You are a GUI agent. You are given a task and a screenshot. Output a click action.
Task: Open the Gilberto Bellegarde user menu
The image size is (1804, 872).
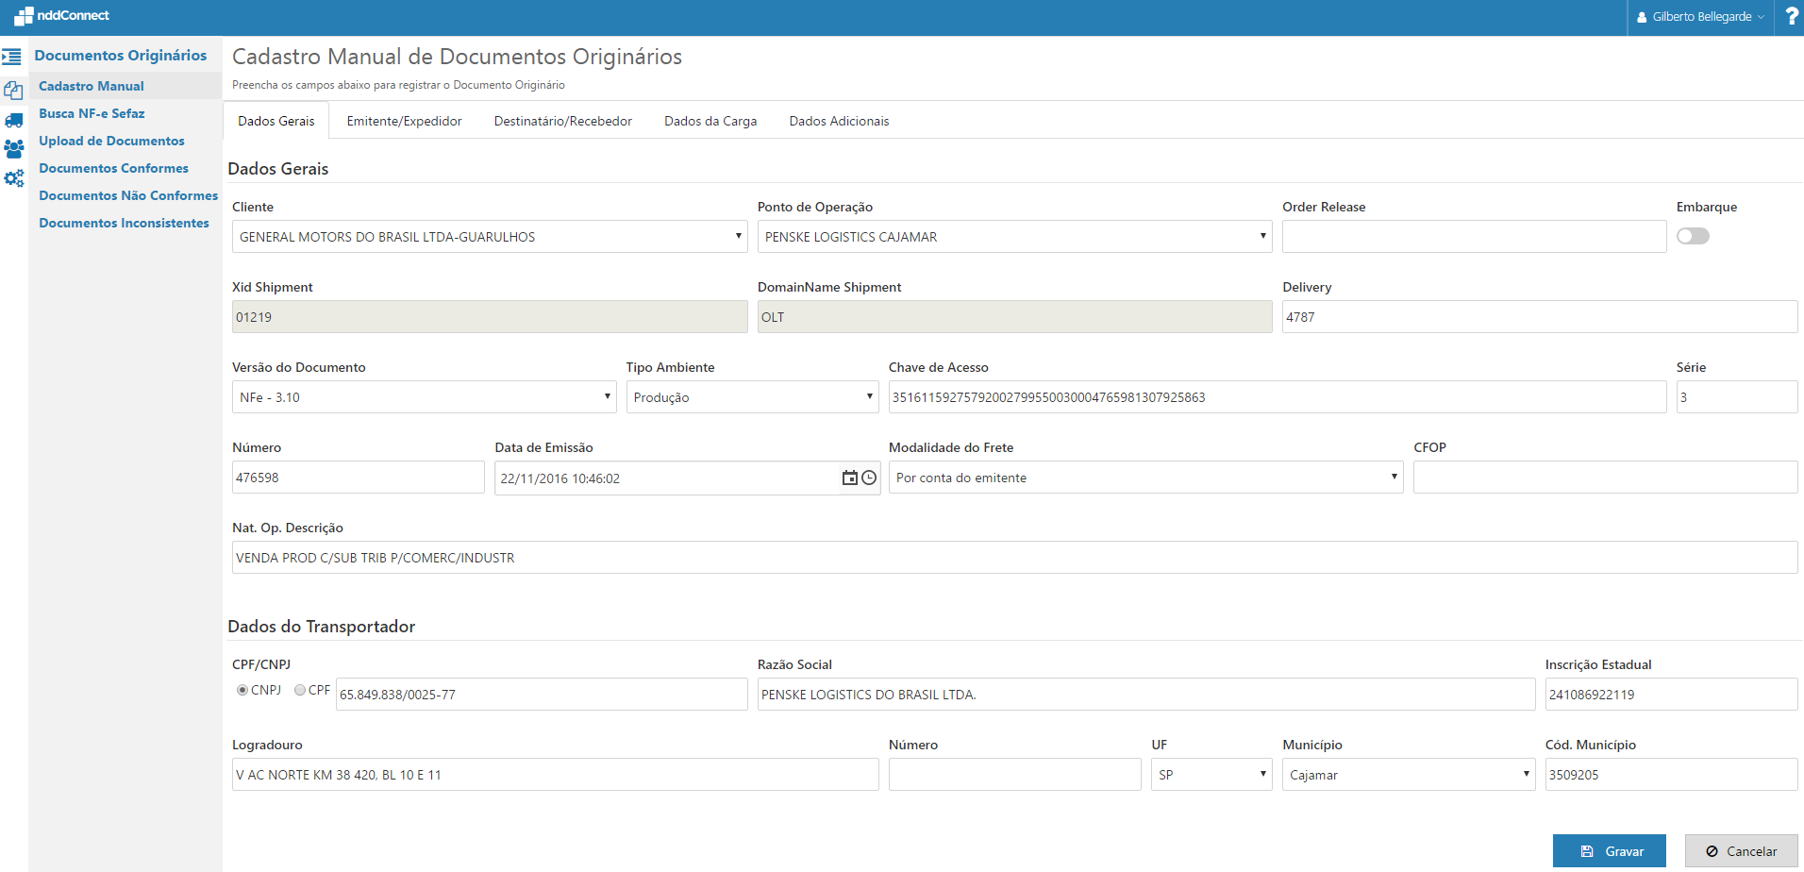point(1700,17)
